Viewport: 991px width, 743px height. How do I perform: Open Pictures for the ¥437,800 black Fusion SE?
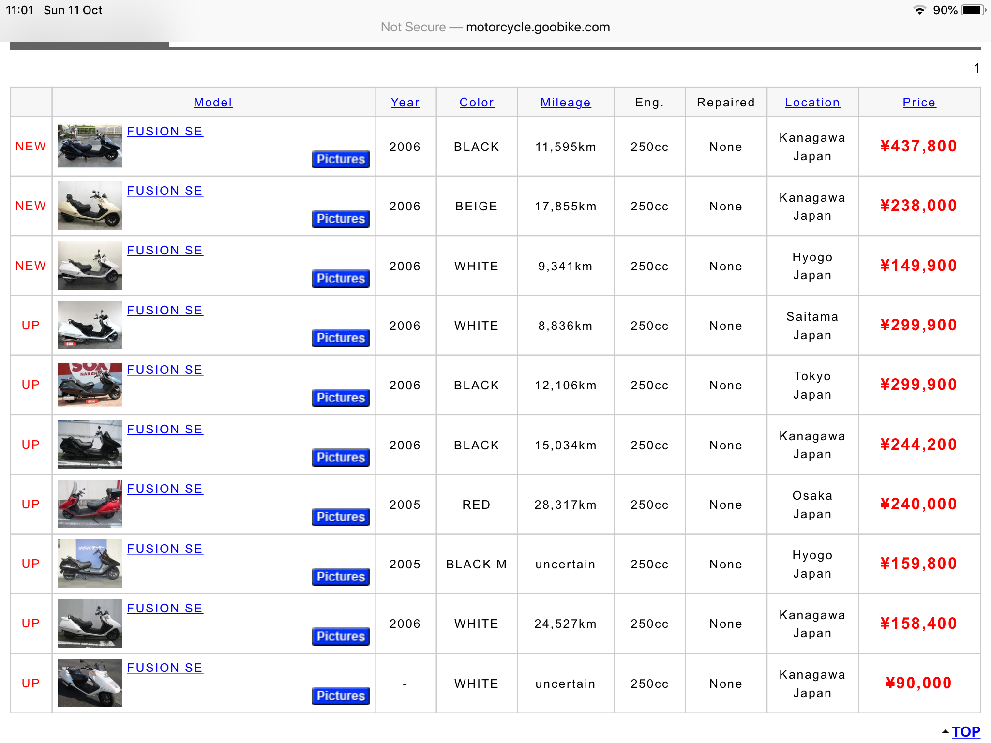(341, 159)
